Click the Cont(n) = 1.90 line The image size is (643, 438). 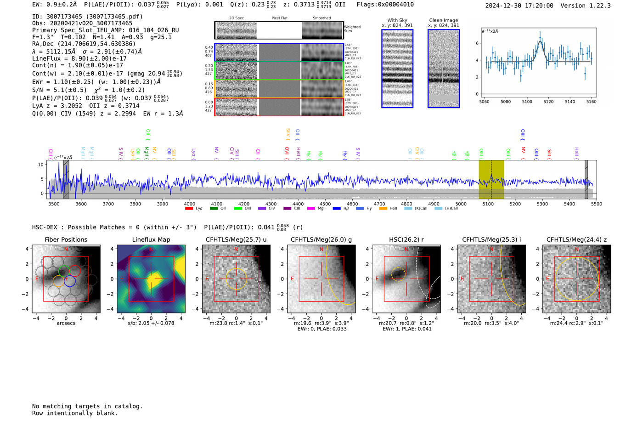coord(78,65)
